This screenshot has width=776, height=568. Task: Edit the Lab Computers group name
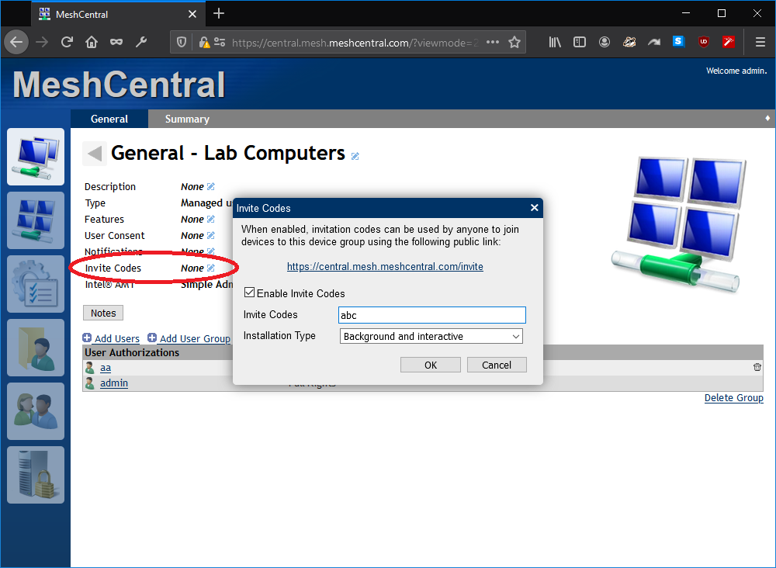point(355,156)
